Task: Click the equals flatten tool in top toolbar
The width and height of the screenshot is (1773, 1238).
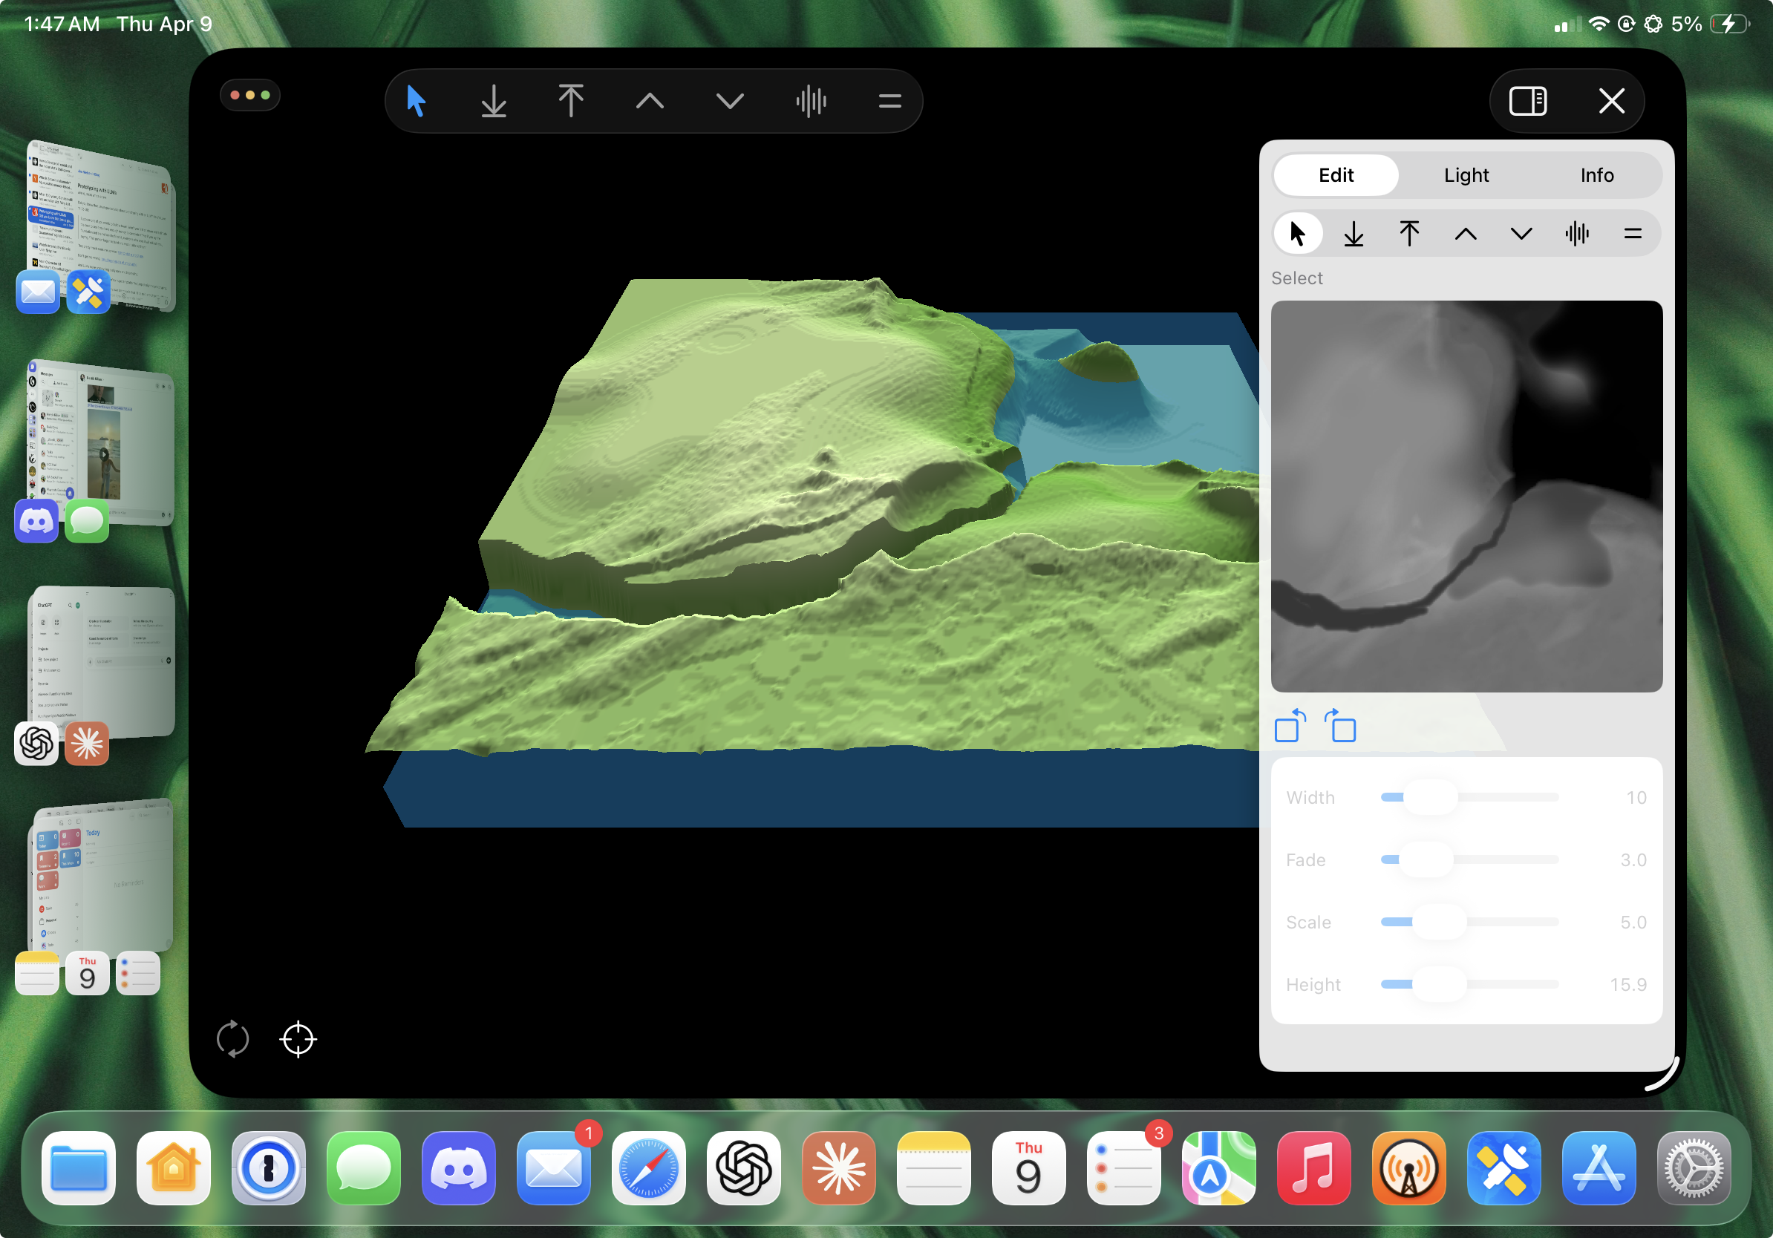Action: click(889, 101)
